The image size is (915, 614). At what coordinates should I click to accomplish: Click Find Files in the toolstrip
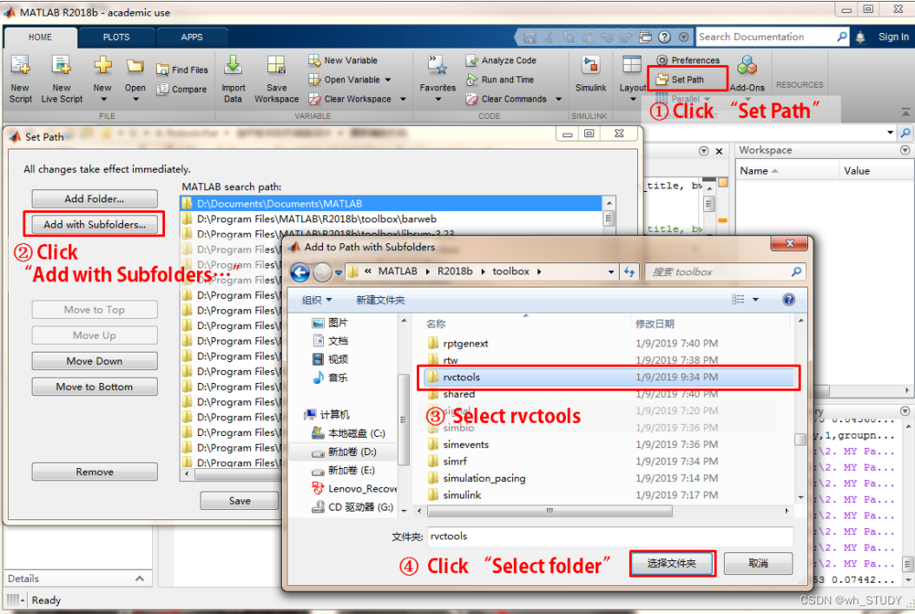point(182,69)
